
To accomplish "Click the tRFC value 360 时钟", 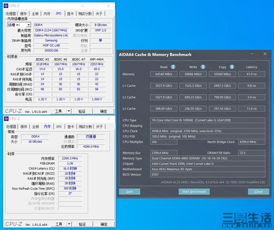I will coord(70,188).
